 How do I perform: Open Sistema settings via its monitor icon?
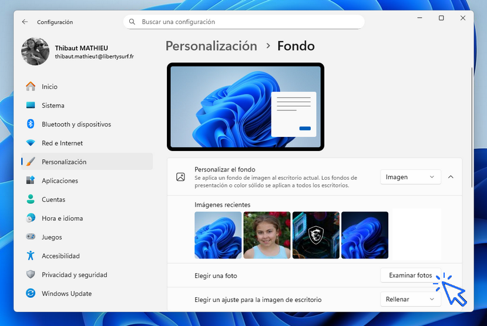pos(31,105)
